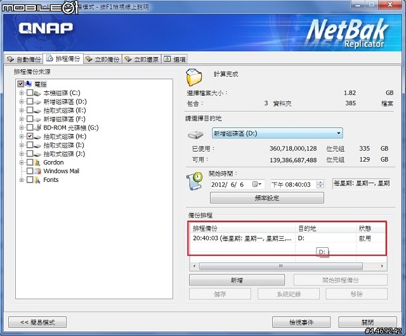Open the 自動備份 tab

[23, 60]
